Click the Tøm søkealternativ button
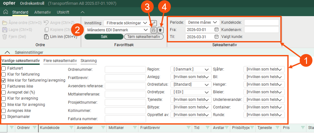 (x=144, y=37)
